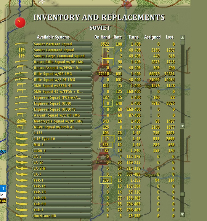Click the I-153 aircraft silhouette icon
The width and height of the screenshot is (207, 221).
[x=22, y=133]
